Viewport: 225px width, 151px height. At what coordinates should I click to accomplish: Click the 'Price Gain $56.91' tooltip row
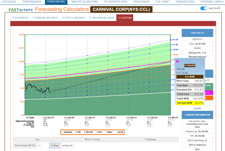(x=190, y=81)
